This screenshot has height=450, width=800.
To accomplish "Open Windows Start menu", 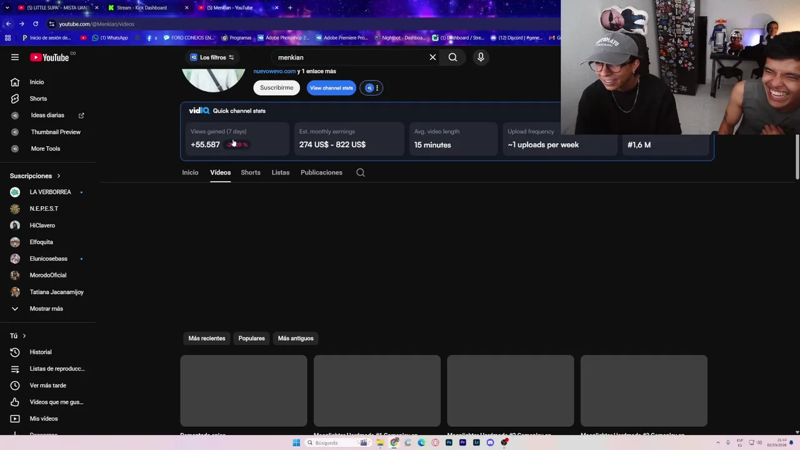I will point(296,442).
